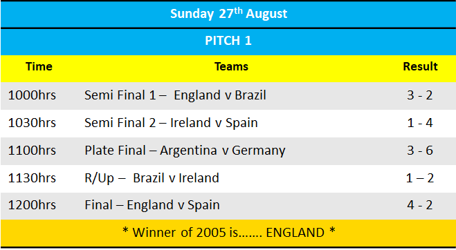Click the Time column header

tap(39, 66)
